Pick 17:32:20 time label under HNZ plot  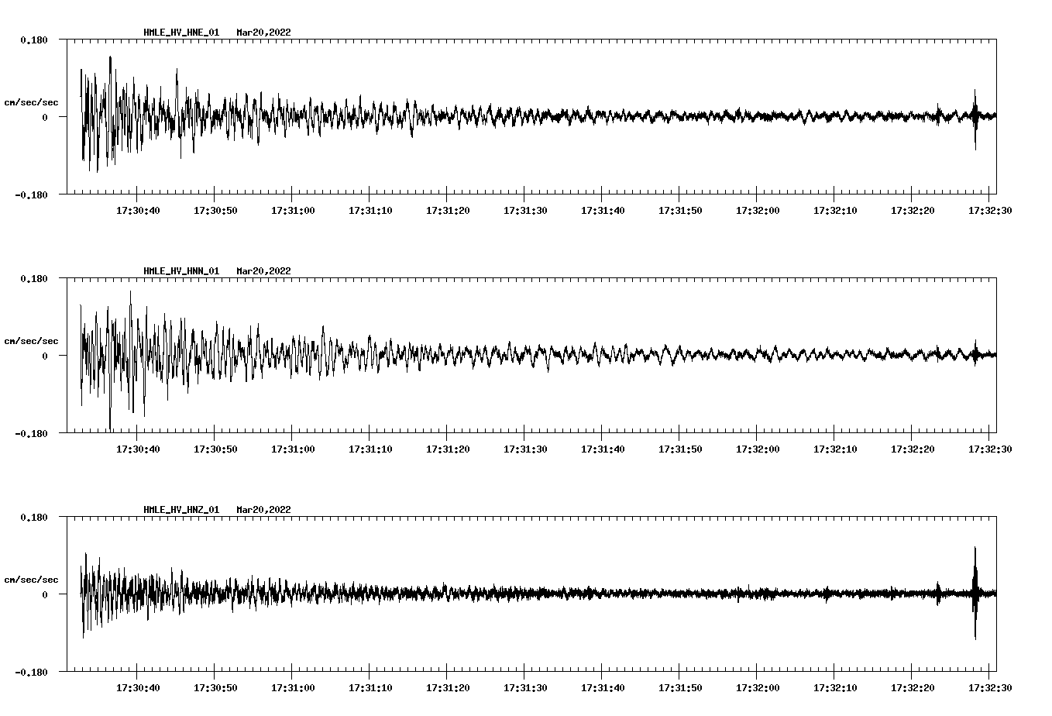[x=913, y=687]
